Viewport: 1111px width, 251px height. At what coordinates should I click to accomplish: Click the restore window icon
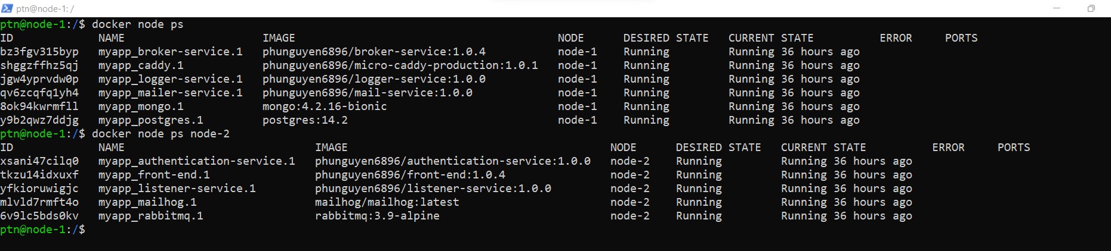click(1091, 8)
